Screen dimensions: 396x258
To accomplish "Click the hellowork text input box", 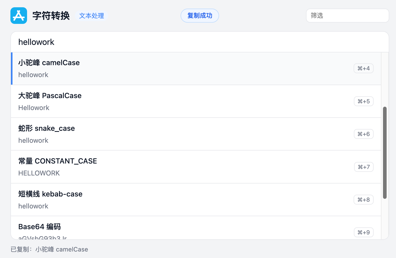I will [x=200, y=42].
